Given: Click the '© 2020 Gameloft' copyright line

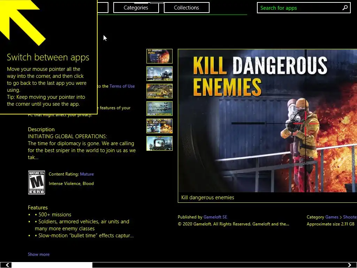Looking at the screenshot, I should [x=233, y=224].
